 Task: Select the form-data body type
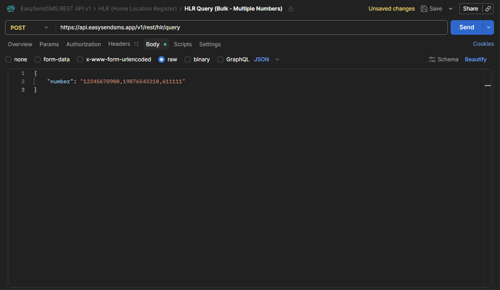click(38, 59)
